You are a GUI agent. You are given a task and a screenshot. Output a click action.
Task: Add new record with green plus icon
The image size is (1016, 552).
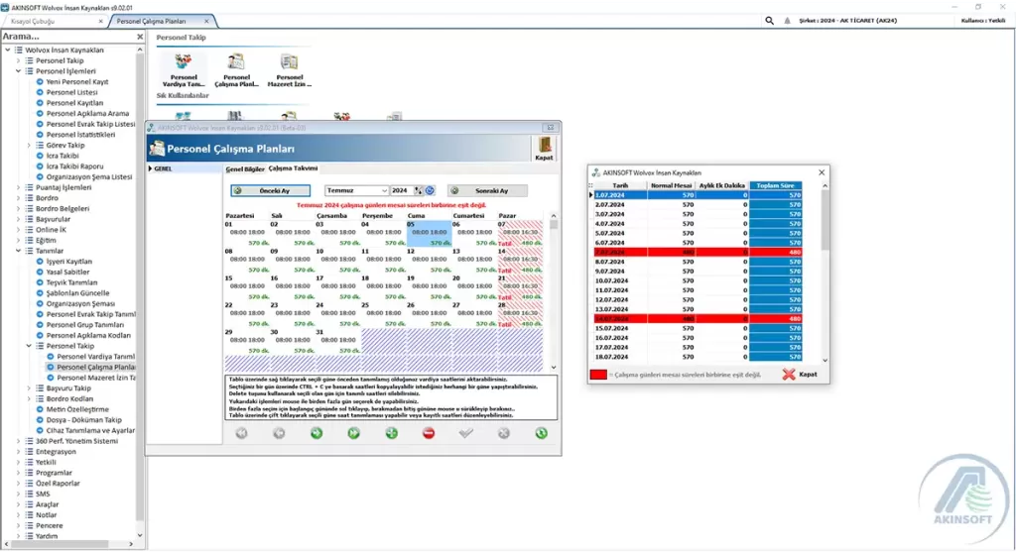click(391, 434)
